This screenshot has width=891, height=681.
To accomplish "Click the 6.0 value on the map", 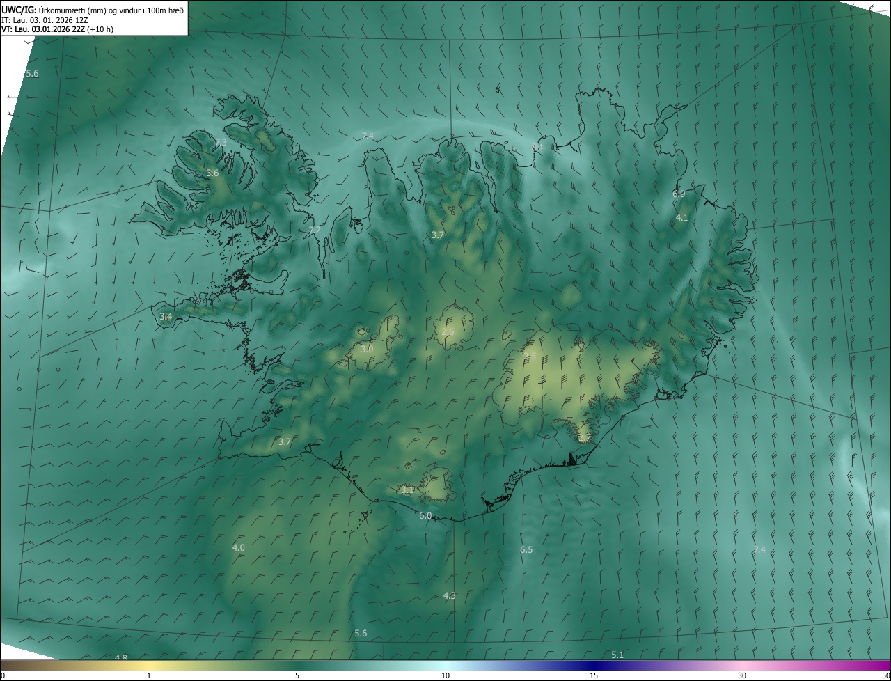I will pyautogui.click(x=425, y=515).
